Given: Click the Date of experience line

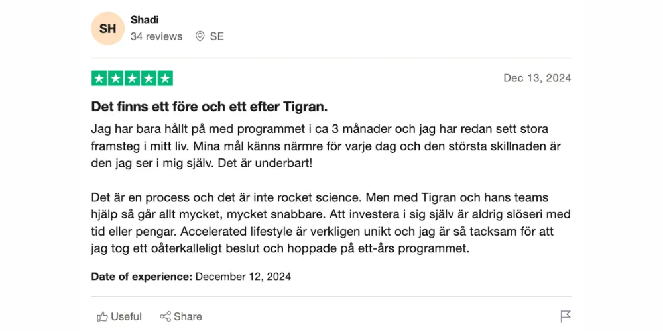Looking at the screenshot, I should 191,277.
